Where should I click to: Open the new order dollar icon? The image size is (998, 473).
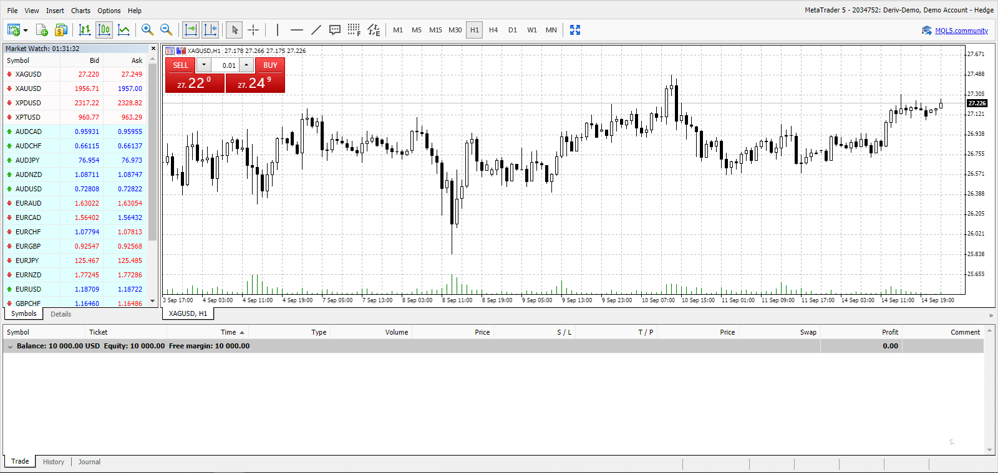pyautogui.click(x=61, y=30)
